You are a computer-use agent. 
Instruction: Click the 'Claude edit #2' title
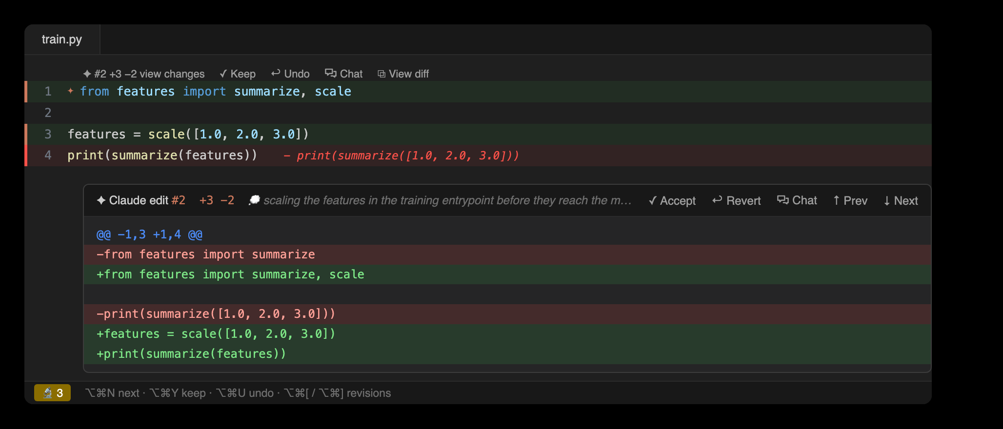coord(147,200)
